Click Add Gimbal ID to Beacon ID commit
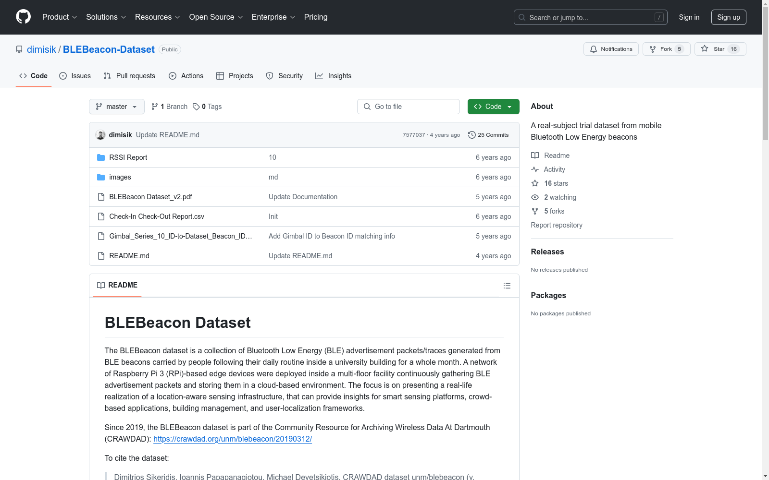 tap(332, 236)
